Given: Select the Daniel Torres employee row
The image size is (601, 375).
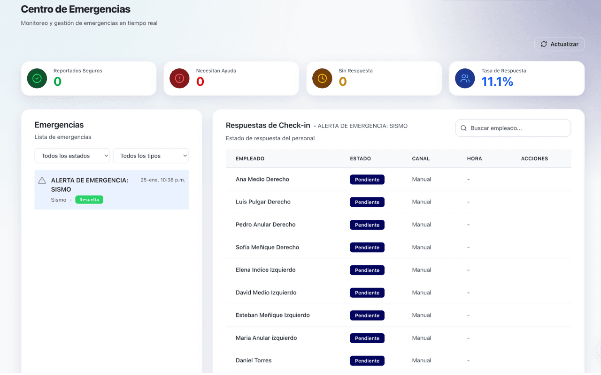Looking at the screenshot, I should (x=254, y=360).
